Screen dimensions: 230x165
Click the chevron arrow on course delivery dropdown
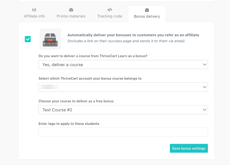point(204,65)
